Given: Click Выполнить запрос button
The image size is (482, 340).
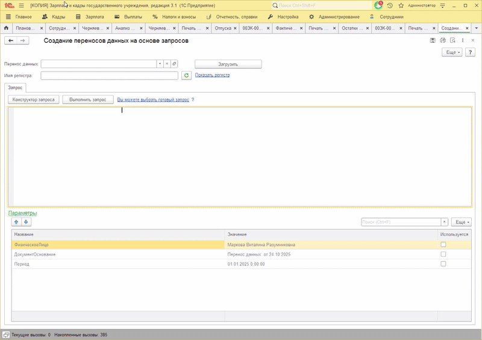Looking at the screenshot, I should pyautogui.click(x=88, y=99).
